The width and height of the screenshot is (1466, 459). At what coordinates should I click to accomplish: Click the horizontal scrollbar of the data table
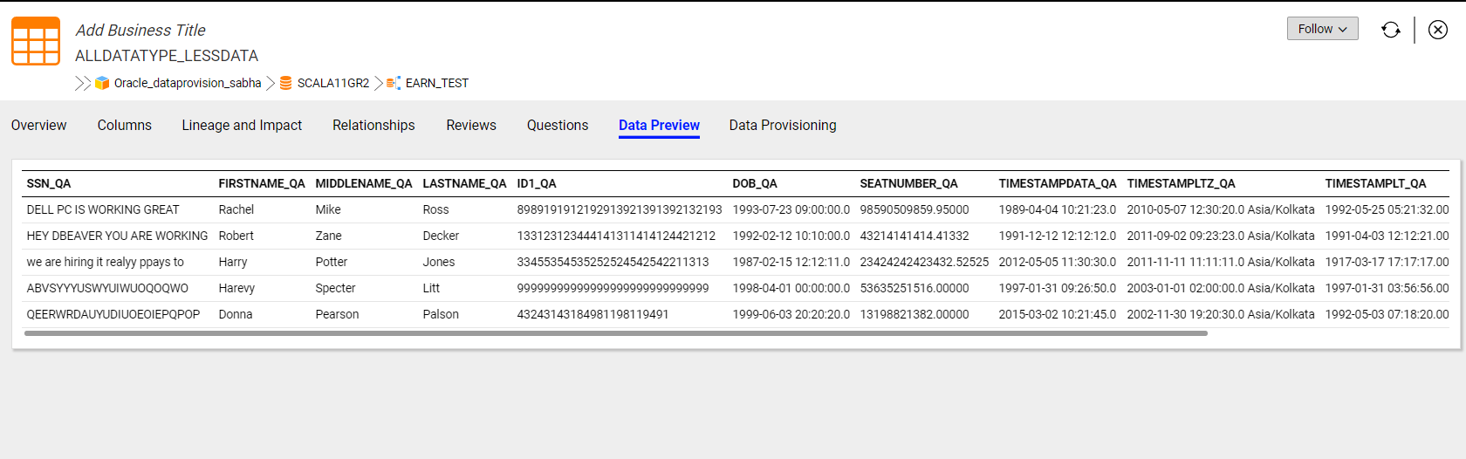coord(616,333)
